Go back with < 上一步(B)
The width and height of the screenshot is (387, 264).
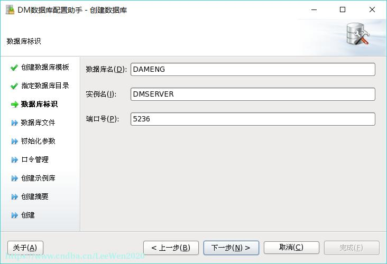pyautogui.click(x=171, y=248)
